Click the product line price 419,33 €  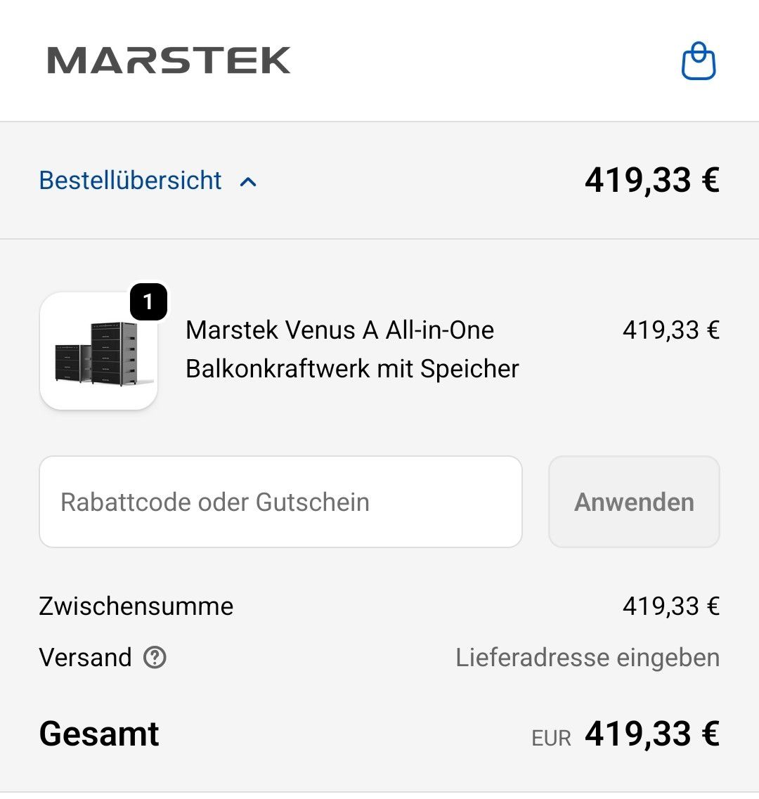coord(670,330)
